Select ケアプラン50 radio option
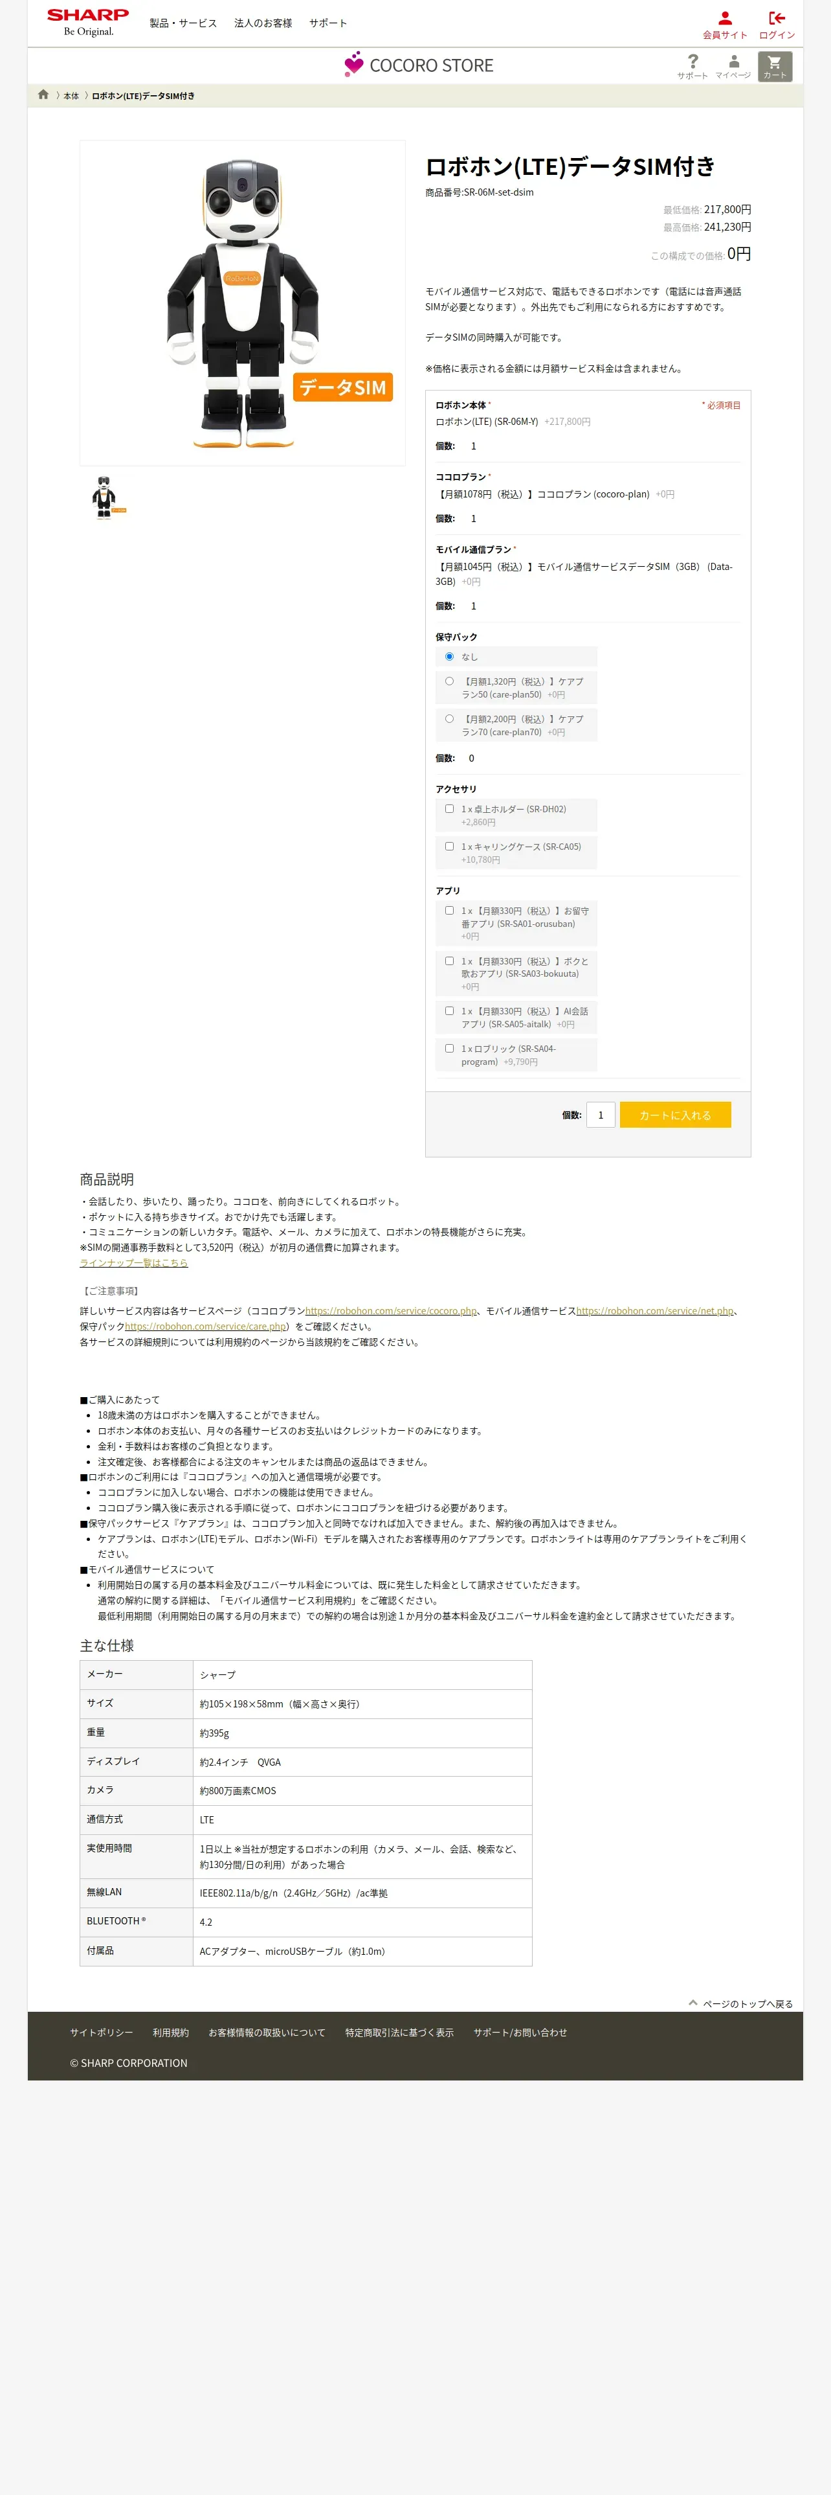831x2495 pixels. [449, 681]
